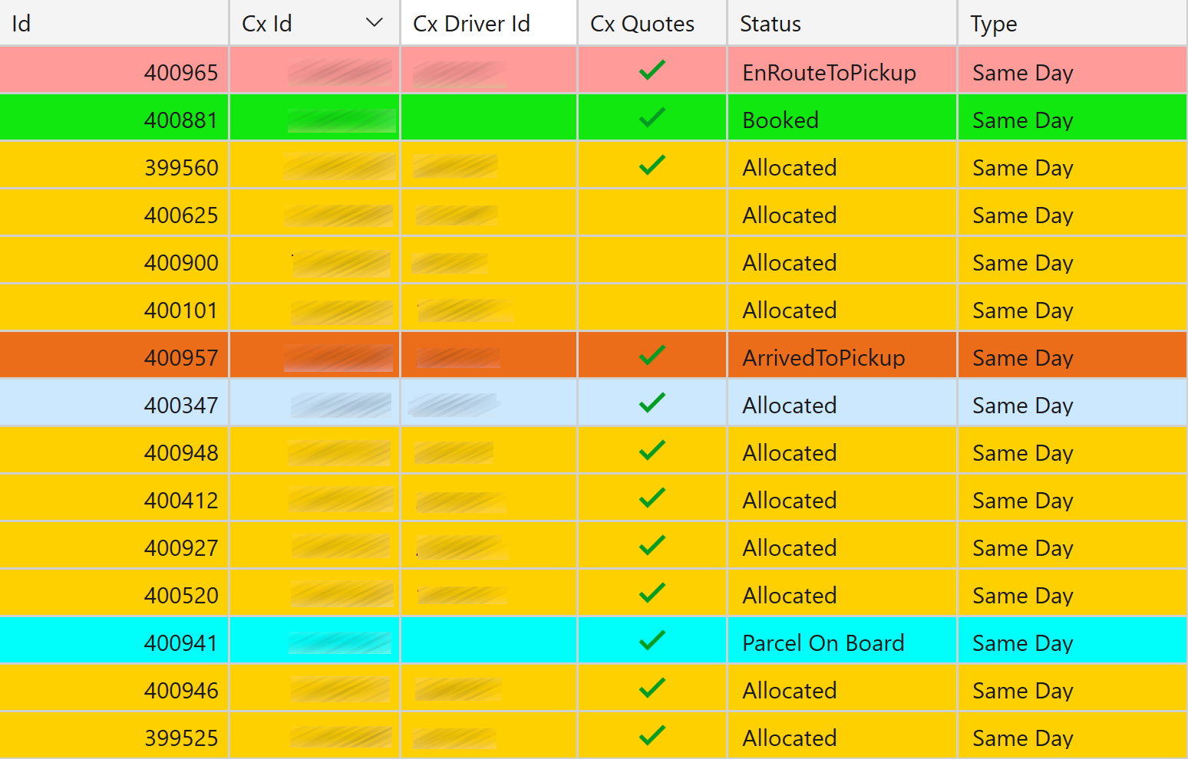The image size is (1188, 759).
Task: Click the Cx Quotes checkmark for 400948
Action: pyautogui.click(x=652, y=451)
